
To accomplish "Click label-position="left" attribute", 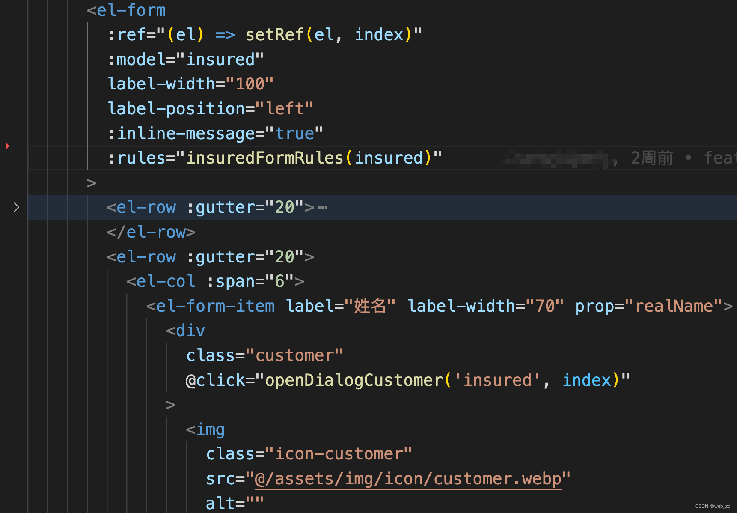I will point(210,109).
